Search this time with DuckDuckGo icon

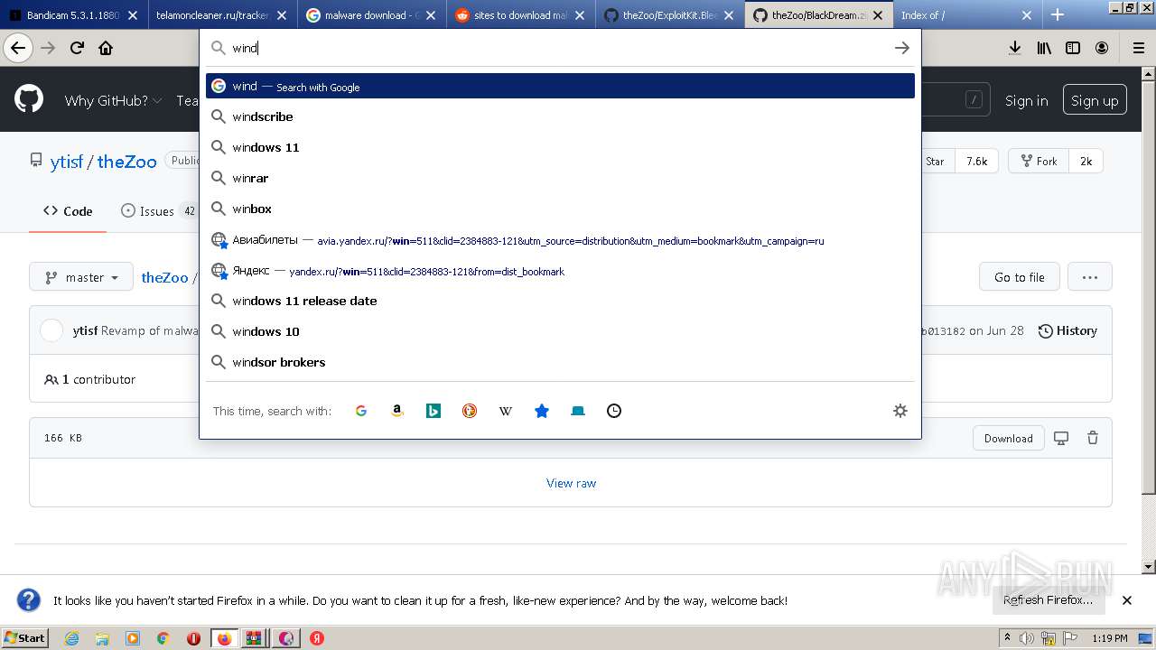pyautogui.click(x=470, y=411)
